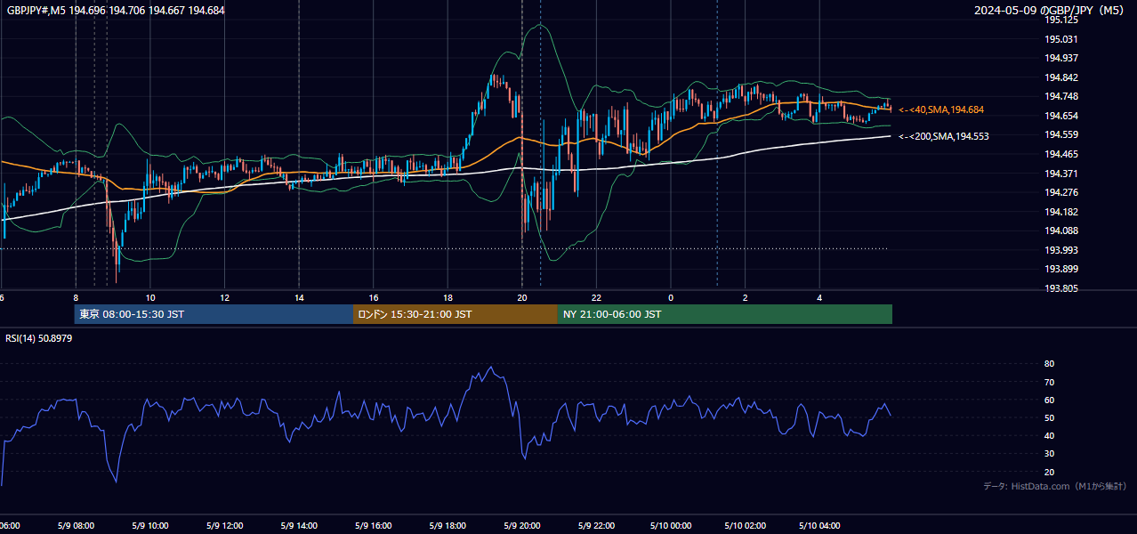Select the Tokyo 08:00-15:30 JST session bar
The height and width of the screenshot is (534, 1137).
point(214,314)
